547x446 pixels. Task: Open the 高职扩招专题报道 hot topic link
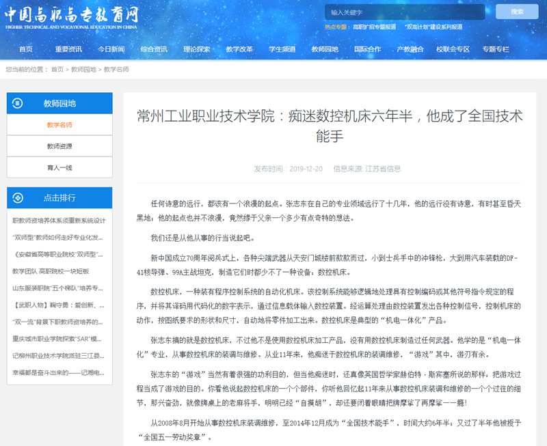374,27
